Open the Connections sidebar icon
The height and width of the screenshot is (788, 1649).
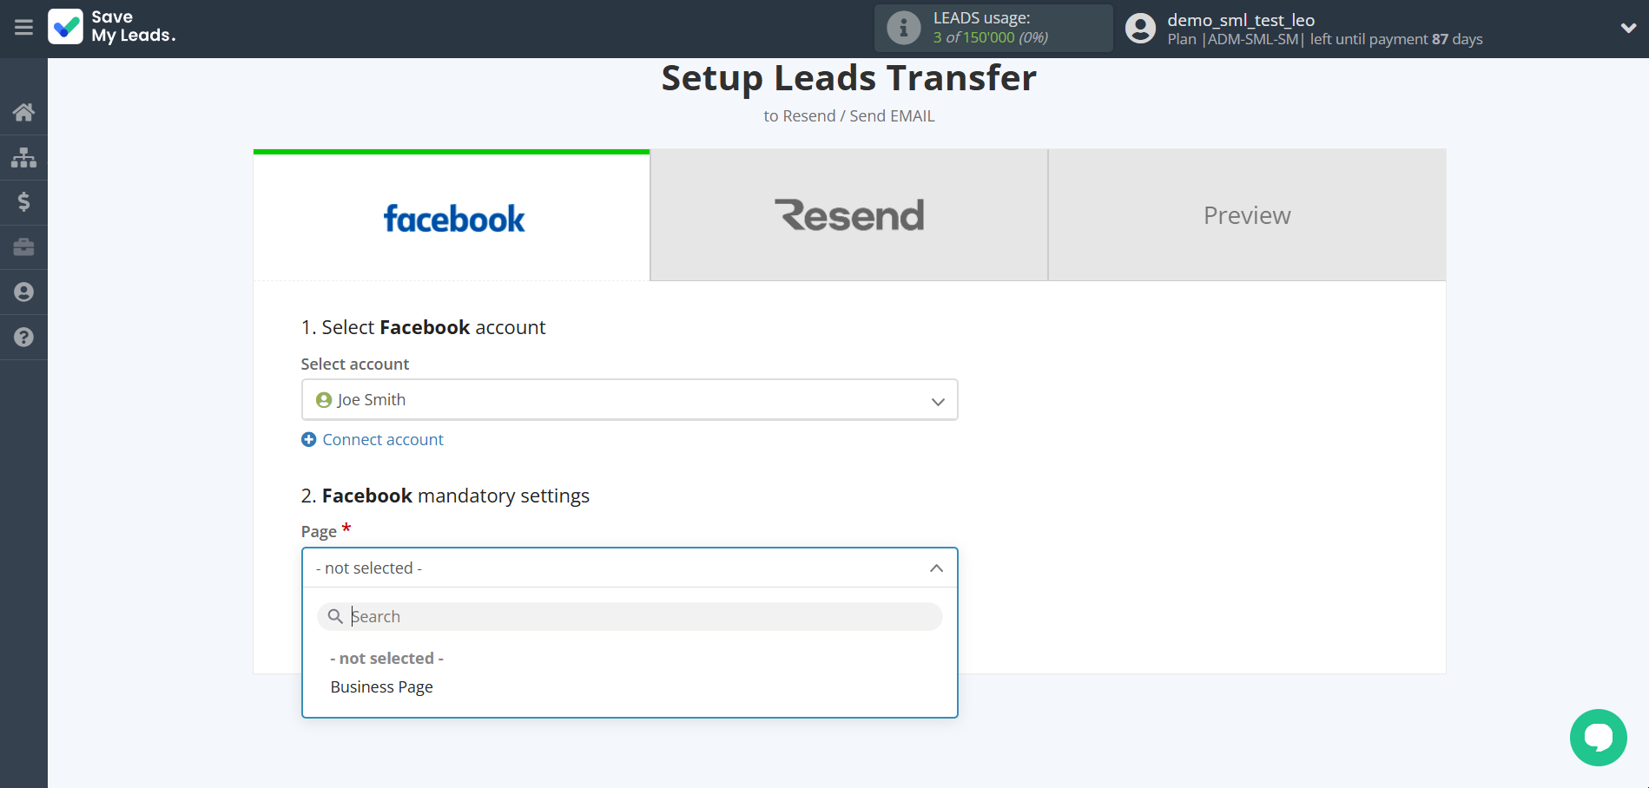23,157
